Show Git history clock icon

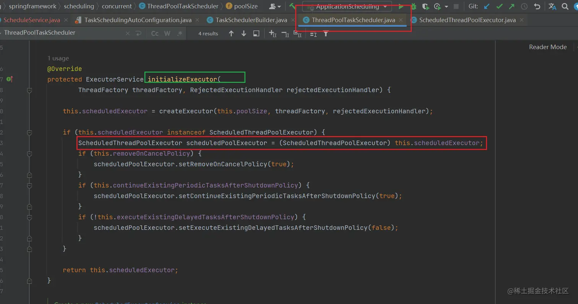(x=524, y=6)
